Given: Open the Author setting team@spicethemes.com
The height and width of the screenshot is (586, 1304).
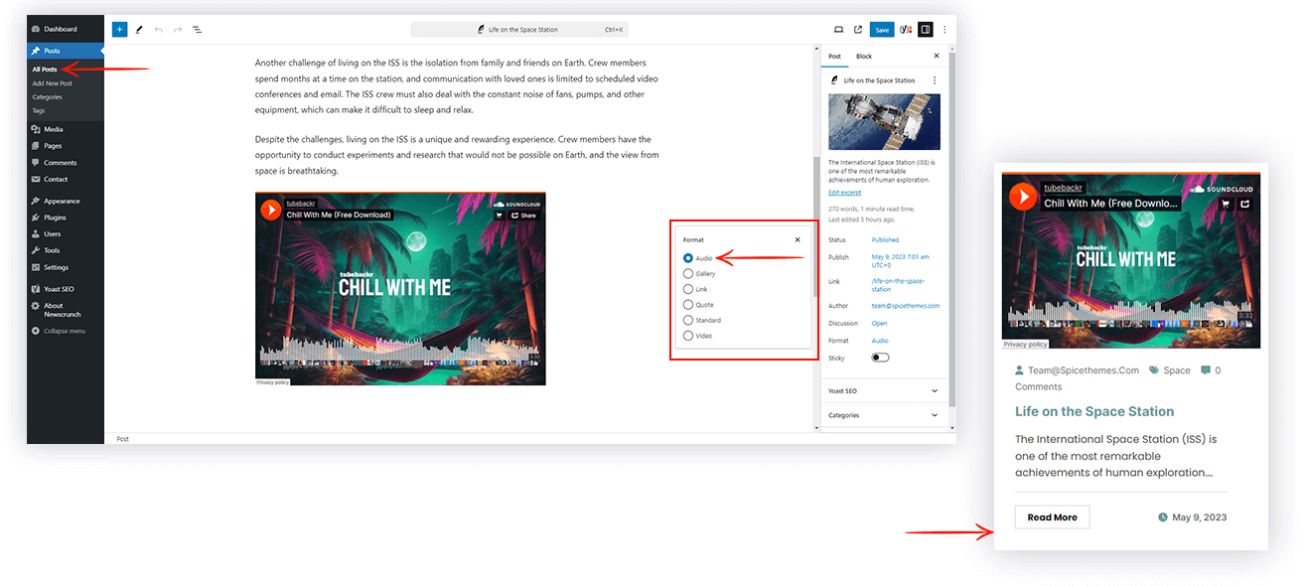Looking at the screenshot, I should point(905,306).
